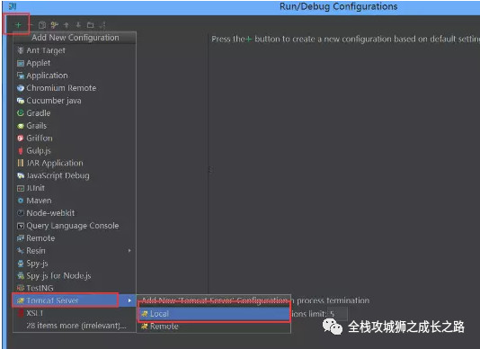Expand the Tomcat Server submenu arrow

click(129, 300)
